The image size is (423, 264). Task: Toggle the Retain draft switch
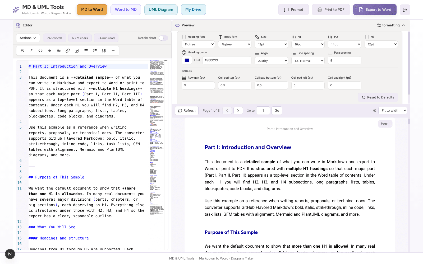163,38
